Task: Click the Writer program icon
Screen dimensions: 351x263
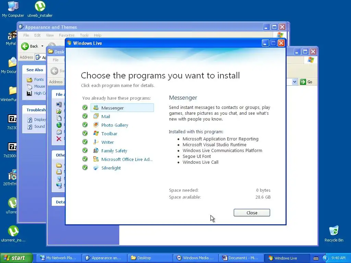Action: pos(96,142)
